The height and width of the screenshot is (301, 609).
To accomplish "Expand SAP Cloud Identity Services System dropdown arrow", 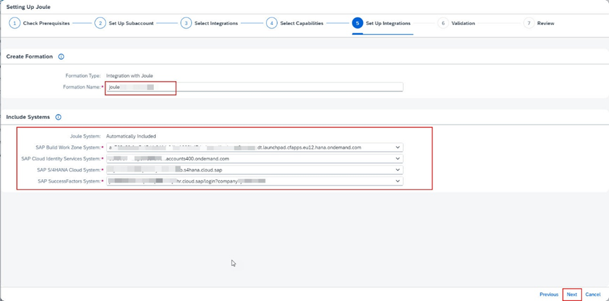I will 398,158.
